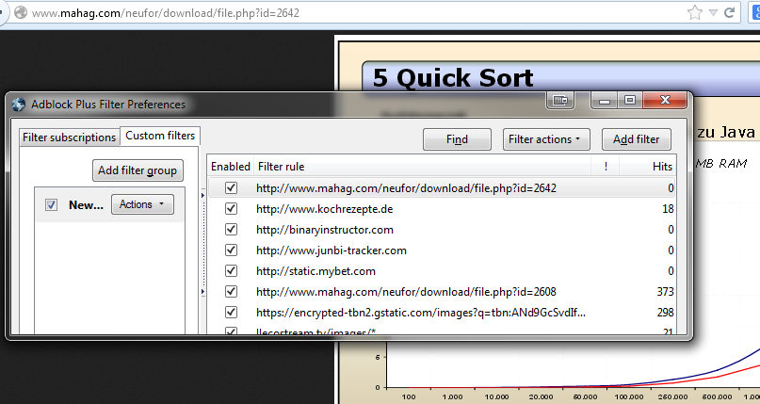The image size is (760, 404).
Task: Close the Adblock Plus Filter Preferences dialog
Action: [x=664, y=100]
